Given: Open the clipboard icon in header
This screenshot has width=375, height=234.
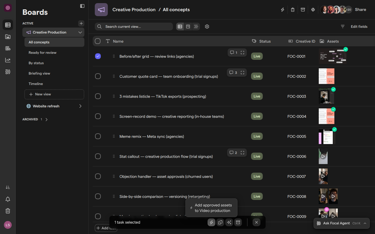Looking at the screenshot, I should coord(293,10).
